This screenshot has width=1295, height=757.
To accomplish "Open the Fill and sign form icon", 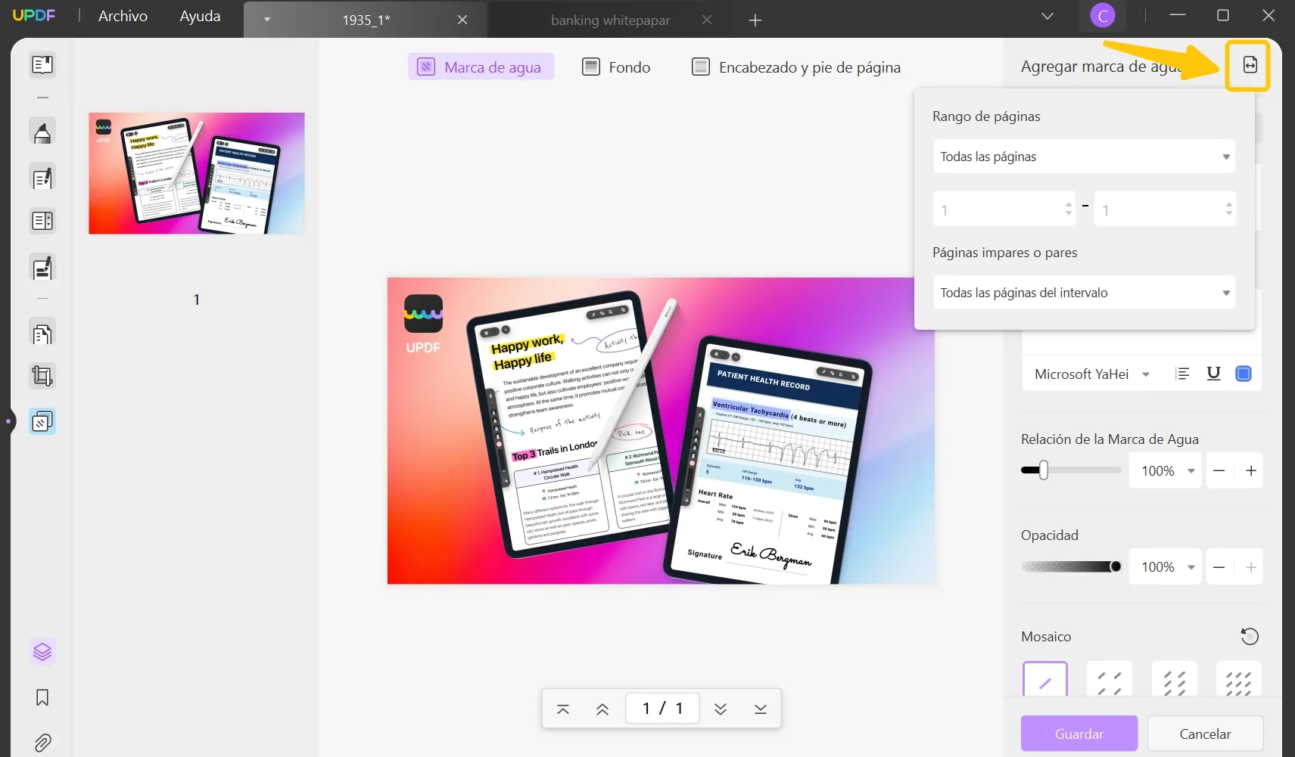I will tap(42, 268).
